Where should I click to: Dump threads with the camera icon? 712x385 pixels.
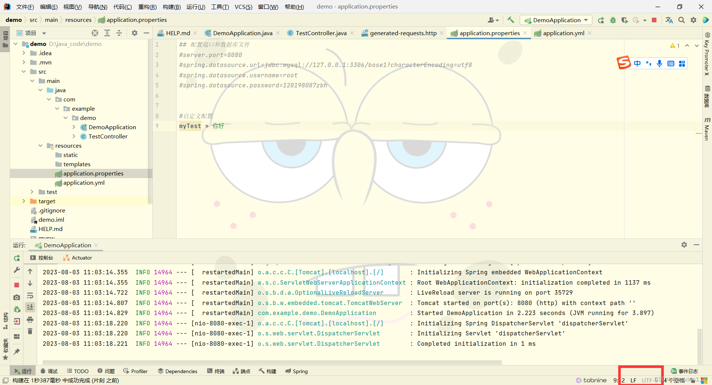[x=17, y=297]
